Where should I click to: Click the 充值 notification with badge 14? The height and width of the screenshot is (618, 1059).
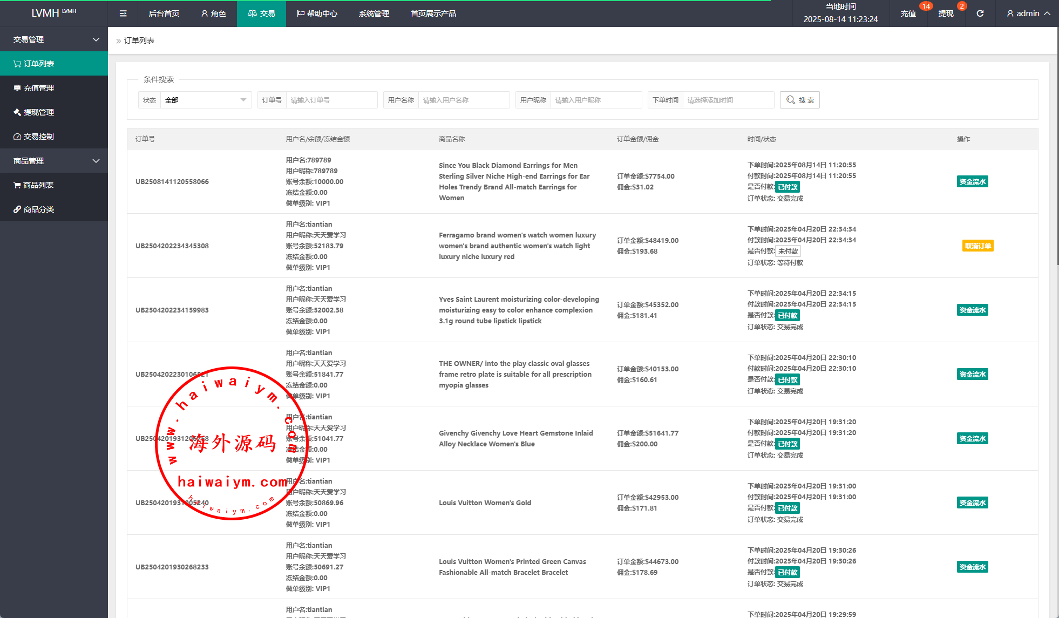coord(908,13)
